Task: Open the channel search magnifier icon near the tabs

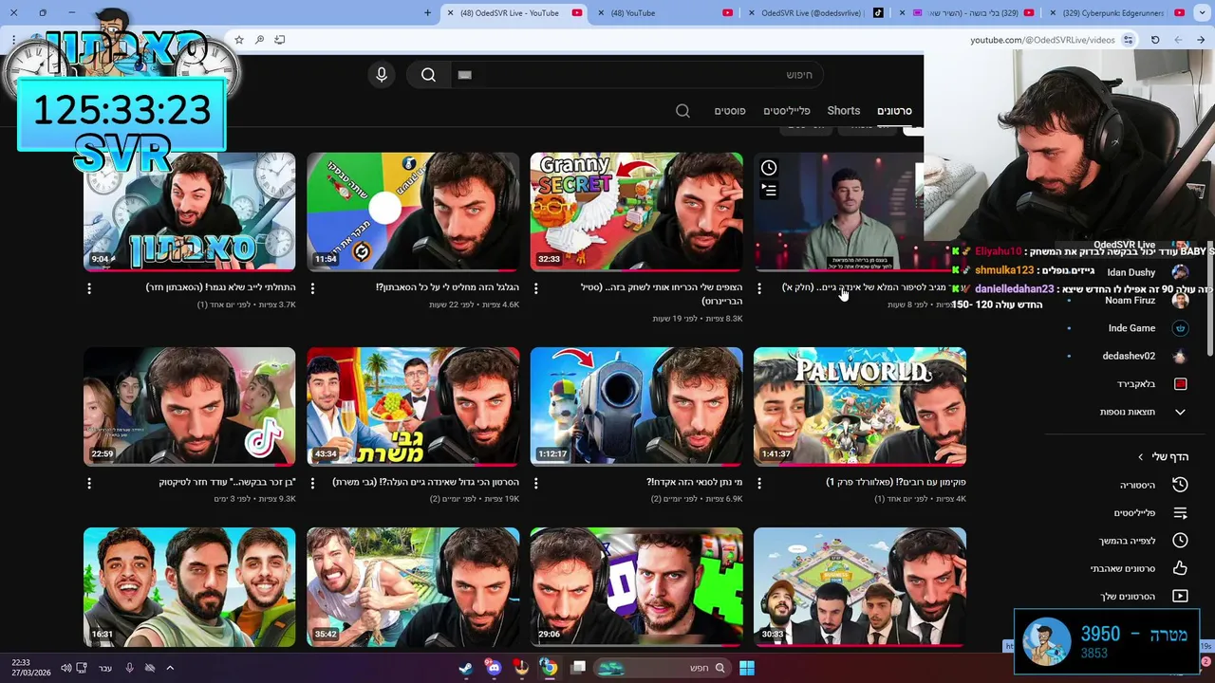Action: pos(682,111)
